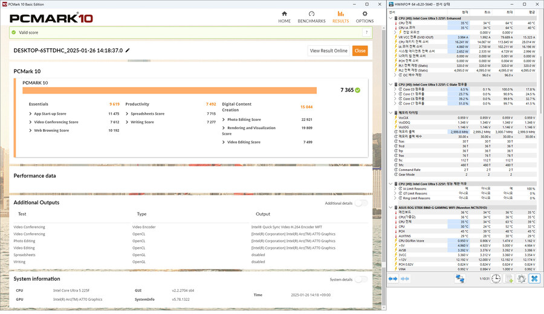This screenshot has height=314, width=544.
Task: Click the pencil icon to rename result
Action: 128,51
